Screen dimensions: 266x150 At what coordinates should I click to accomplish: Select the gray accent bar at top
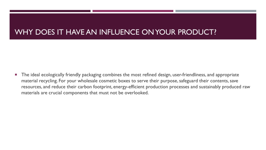pos(216,11)
